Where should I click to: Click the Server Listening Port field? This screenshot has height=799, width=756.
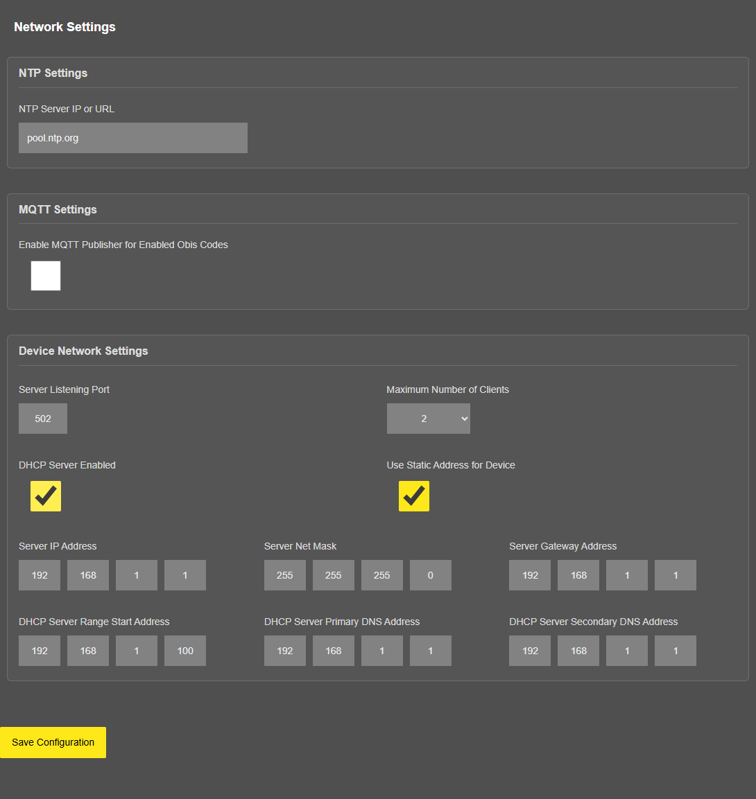[x=43, y=419]
